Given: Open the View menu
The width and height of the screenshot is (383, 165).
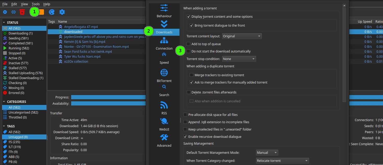Looking at the screenshot, I should coord(24,4).
